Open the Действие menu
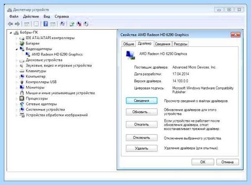Image resolution: width=251 pixels, height=185 pixels. (x=31, y=16)
